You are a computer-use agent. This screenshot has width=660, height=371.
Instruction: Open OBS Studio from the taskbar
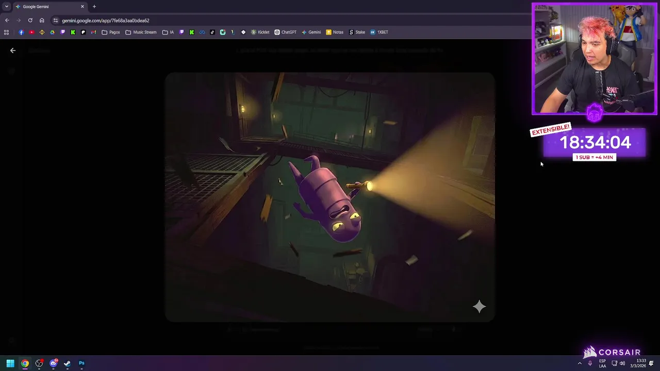39,363
